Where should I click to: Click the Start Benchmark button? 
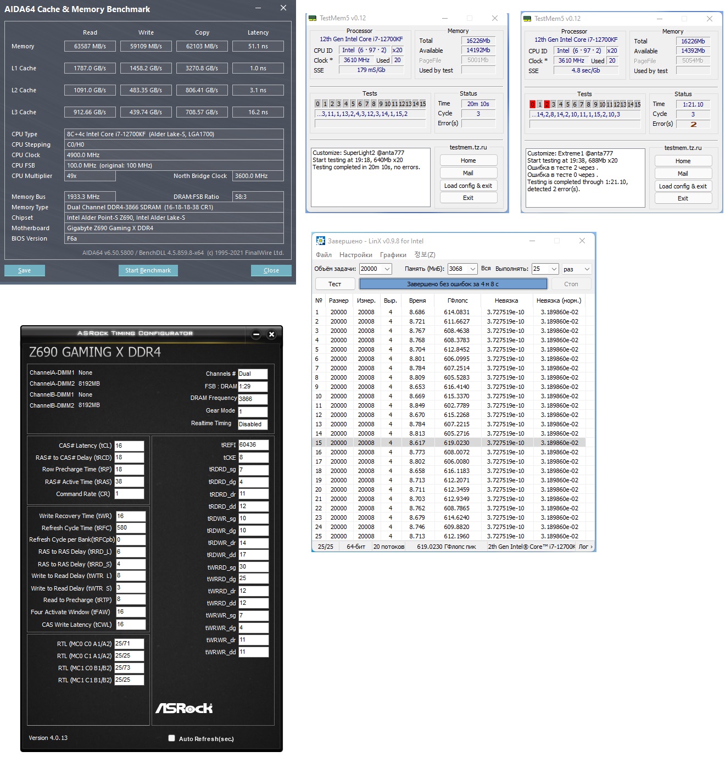tap(148, 270)
